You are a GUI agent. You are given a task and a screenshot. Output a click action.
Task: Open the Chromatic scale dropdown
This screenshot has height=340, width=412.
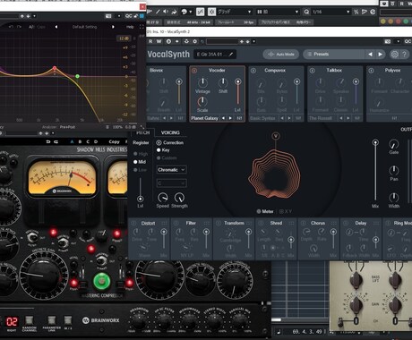tap(171, 170)
